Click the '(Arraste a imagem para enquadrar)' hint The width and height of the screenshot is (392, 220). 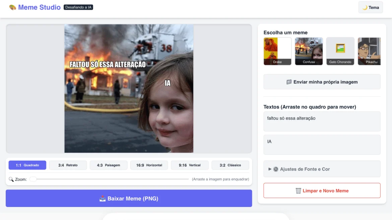(220, 179)
